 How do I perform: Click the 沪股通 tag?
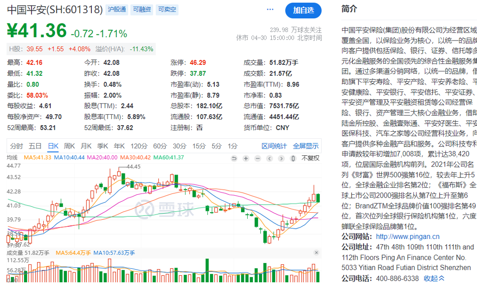117,10
